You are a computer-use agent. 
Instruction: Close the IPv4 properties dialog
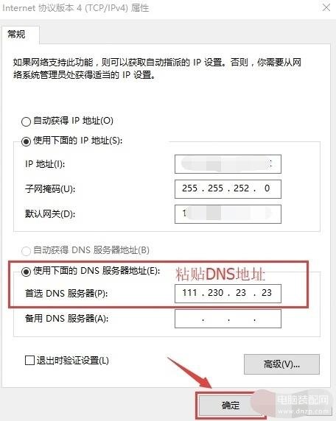[x=326, y=7]
